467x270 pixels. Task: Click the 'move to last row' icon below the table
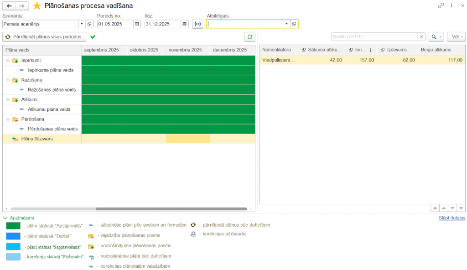tap(461, 208)
